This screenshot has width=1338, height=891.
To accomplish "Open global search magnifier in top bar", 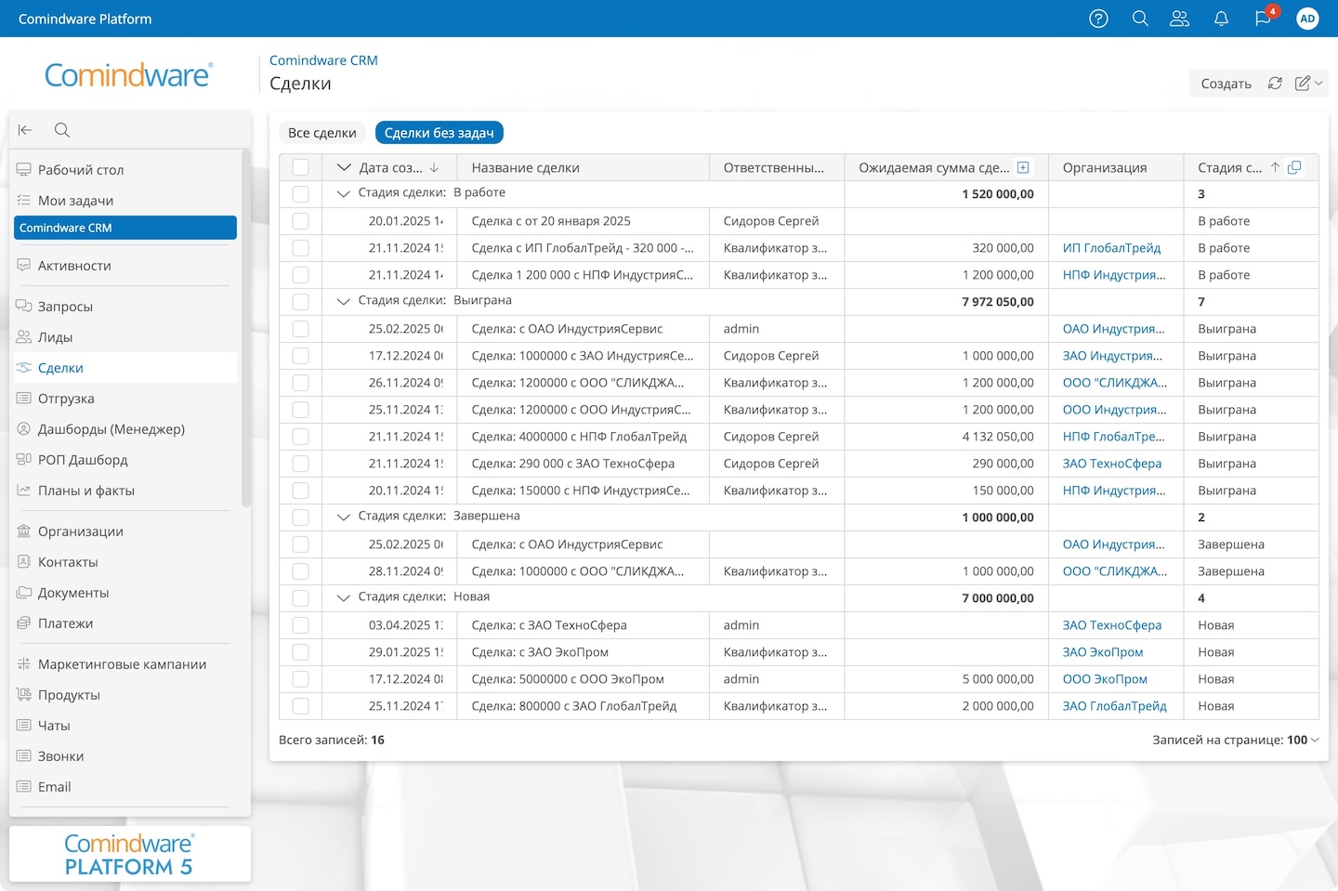I will pos(1140,19).
